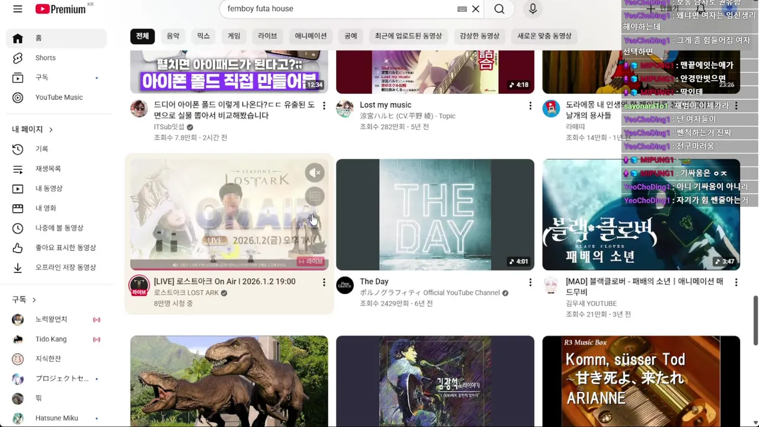This screenshot has height=427, width=759.
Task: Open プロジェクトセ subscription channel
Action: [56, 378]
